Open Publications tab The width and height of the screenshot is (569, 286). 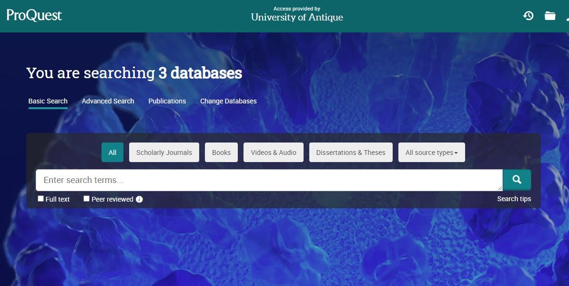[x=167, y=101]
